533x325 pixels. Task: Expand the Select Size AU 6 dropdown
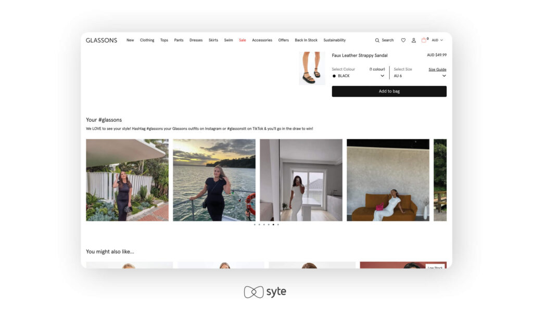tap(420, 76)
